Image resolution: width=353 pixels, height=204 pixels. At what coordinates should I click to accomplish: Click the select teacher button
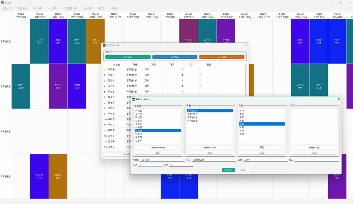(158, 148)
